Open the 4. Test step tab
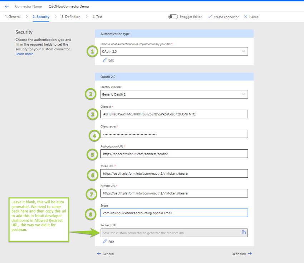 coord(97,17)
